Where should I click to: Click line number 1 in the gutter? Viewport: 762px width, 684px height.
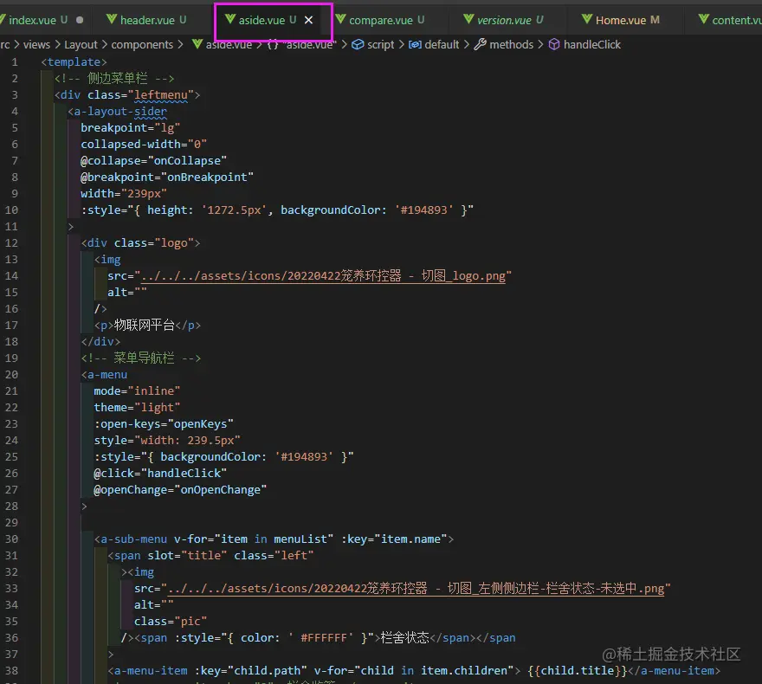click(15, 62)
